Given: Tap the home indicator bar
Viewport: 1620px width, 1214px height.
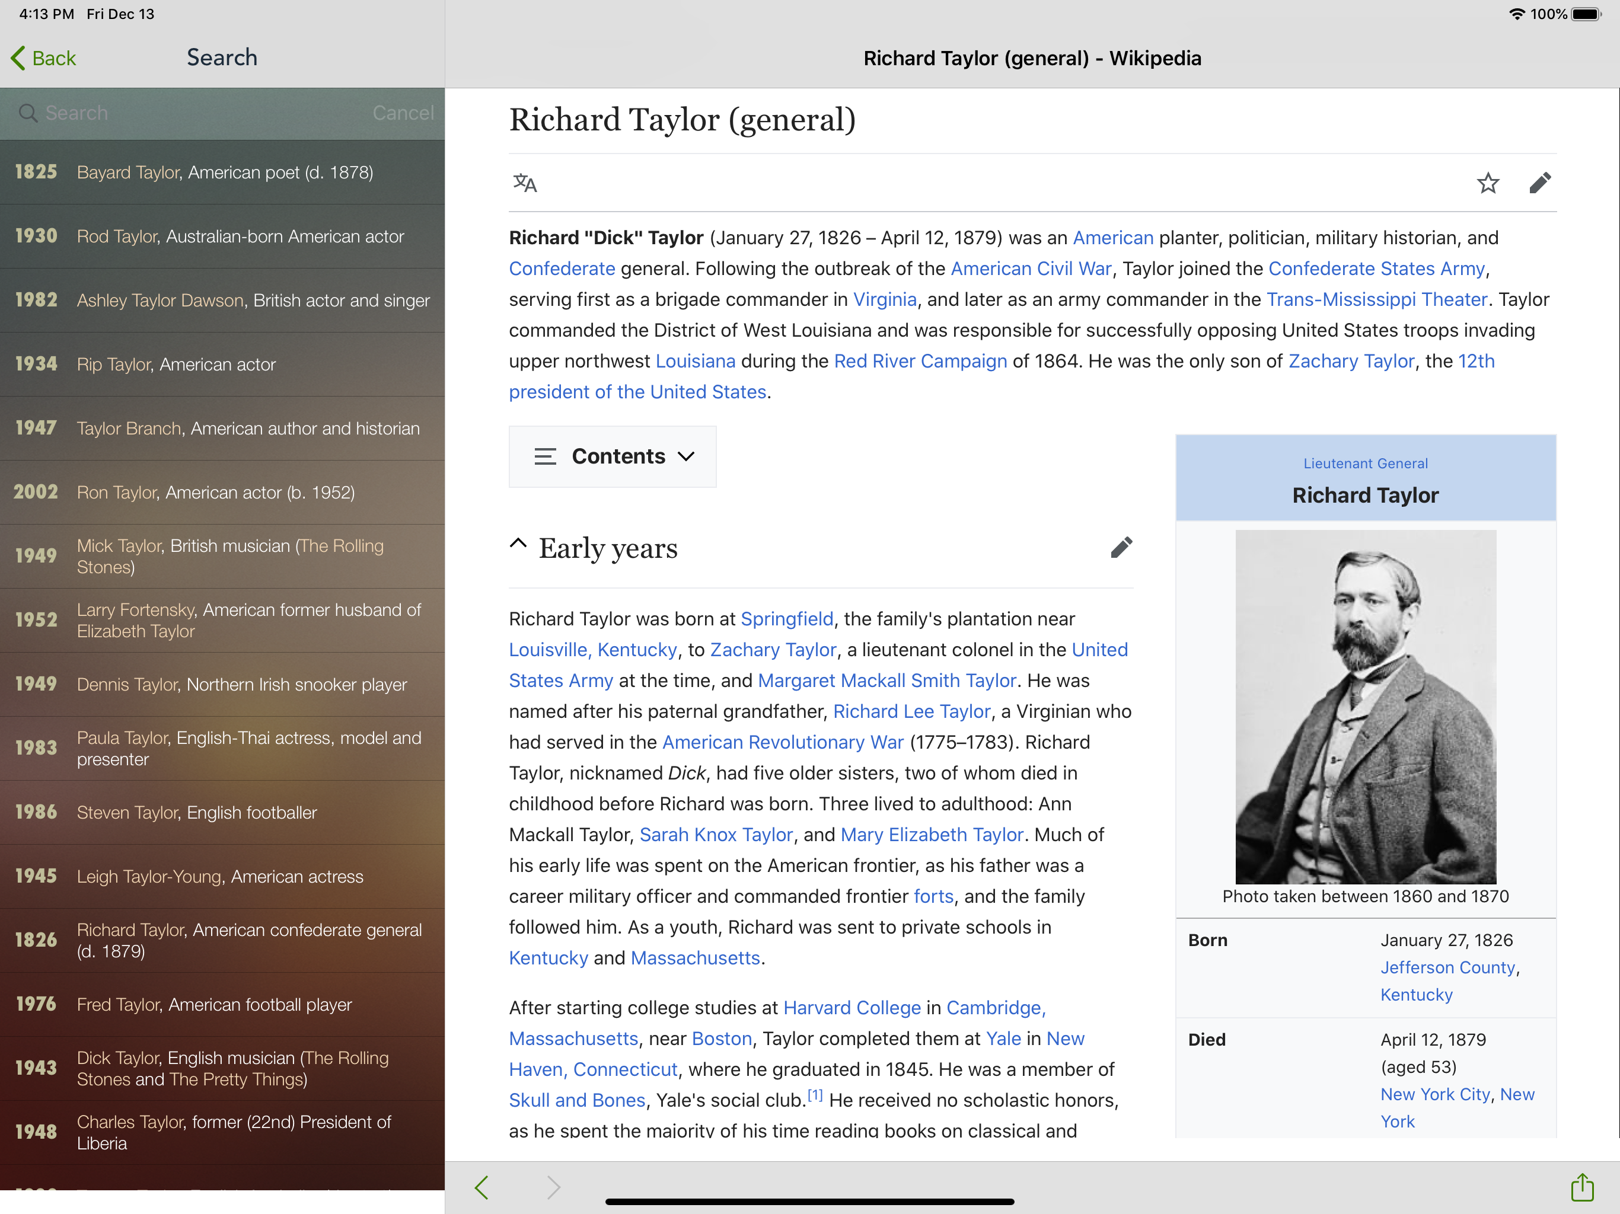Looking at the screenshot, I should pos(809,1202).
